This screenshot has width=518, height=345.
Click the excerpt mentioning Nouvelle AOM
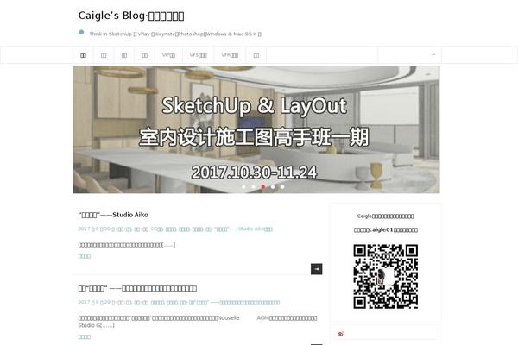(x=198, y=322)
